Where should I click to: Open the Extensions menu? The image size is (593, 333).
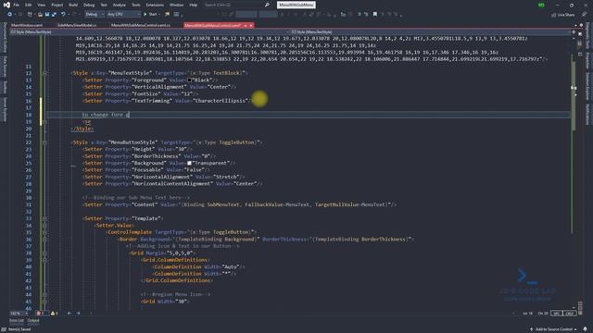click(155, 5)
